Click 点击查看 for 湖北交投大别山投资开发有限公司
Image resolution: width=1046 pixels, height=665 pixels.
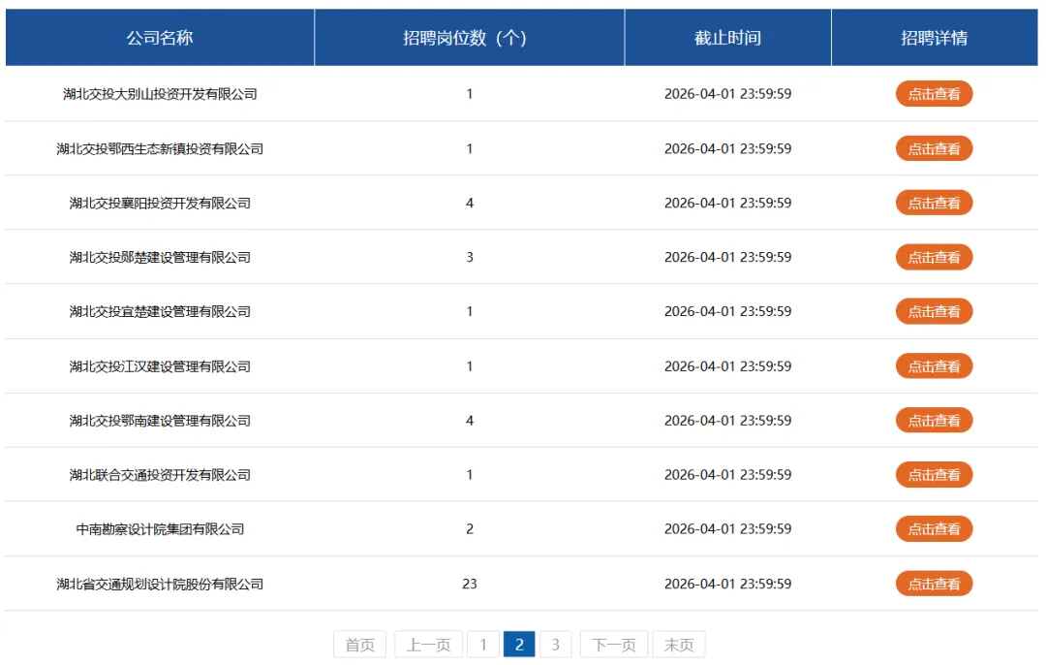[934, 93]
